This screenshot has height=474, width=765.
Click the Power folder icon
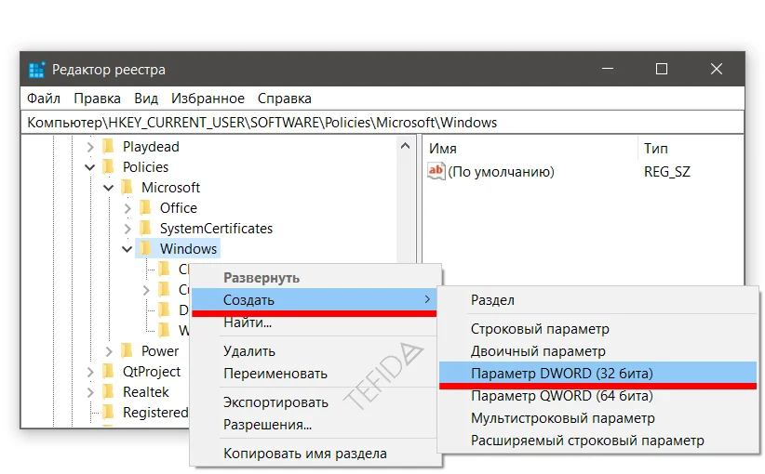[127, 350]
